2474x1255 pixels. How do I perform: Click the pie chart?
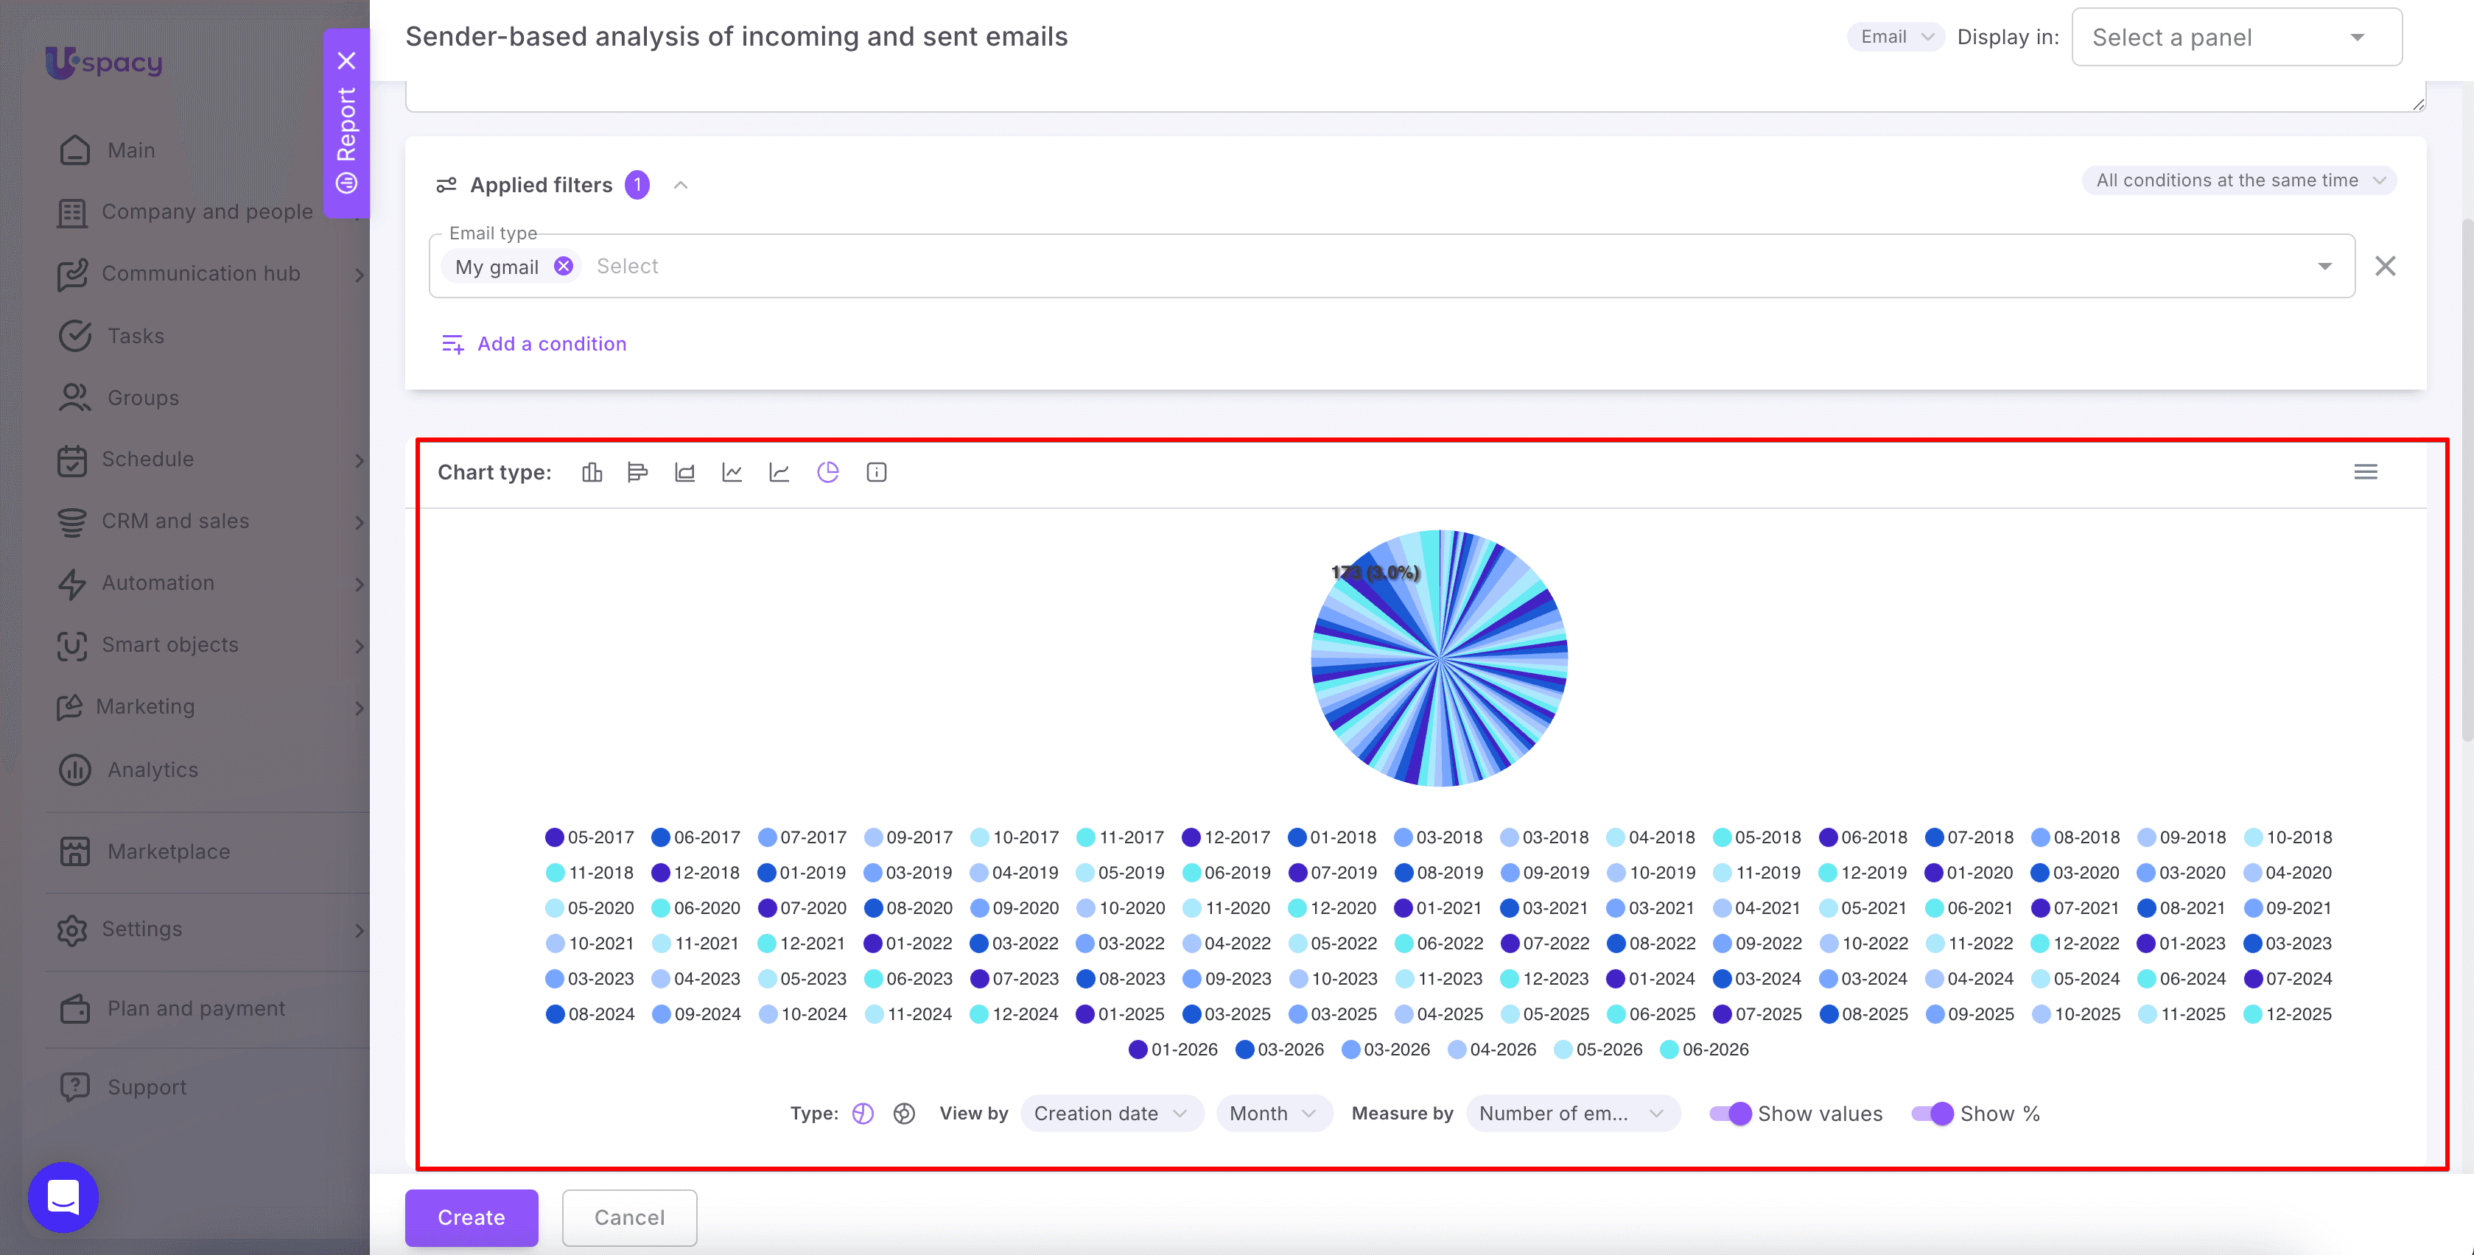1439,658
